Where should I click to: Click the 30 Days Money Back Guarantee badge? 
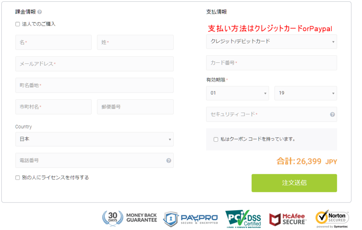pyautogui.click(x=129, y=218)
